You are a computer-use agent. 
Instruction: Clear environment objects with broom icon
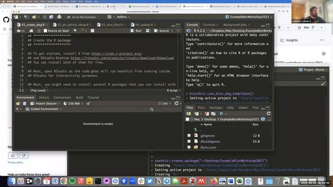(88, 103)
